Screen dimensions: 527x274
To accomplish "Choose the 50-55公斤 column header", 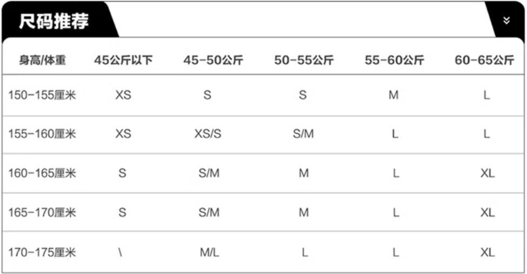I will tap(303, 60).
